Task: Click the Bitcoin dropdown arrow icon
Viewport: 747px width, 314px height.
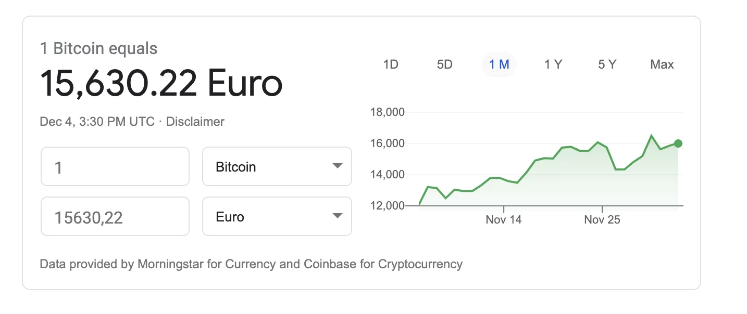Action: click(x=337, y=166)
